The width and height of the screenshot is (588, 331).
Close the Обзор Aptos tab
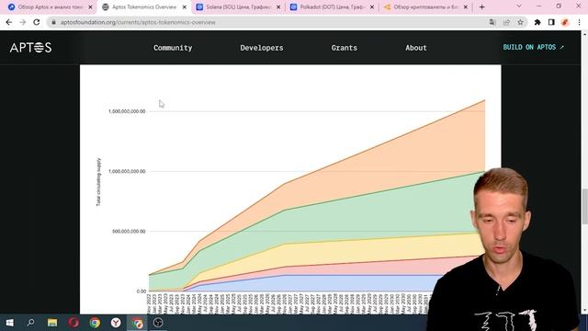[x=90, y=7]
